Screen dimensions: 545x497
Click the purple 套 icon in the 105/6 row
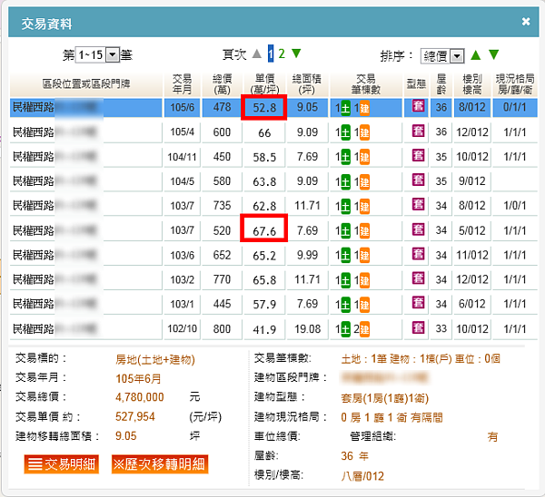click(x=419, y=105)
